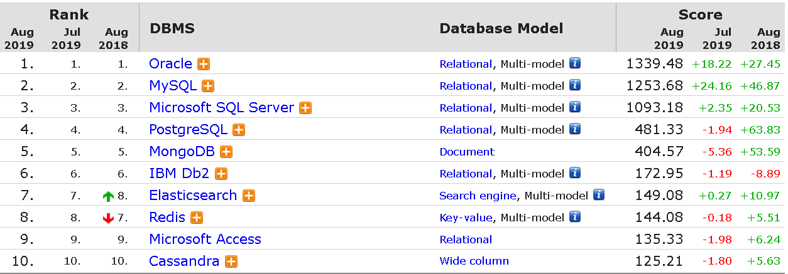Click the Score header
The image size is (788, 274).
pyautogui.click(x=700, y=14)
